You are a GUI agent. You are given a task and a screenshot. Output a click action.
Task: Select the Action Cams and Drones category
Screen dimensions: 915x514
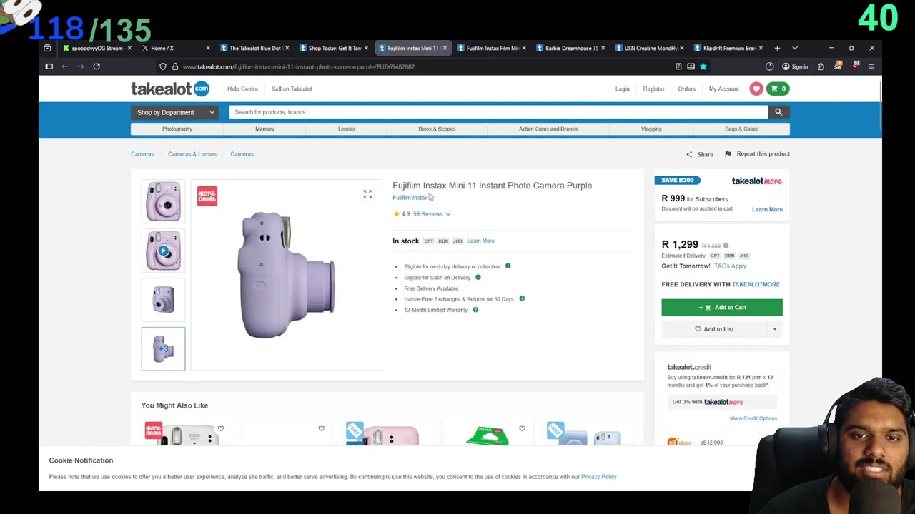tap(548, 128)
